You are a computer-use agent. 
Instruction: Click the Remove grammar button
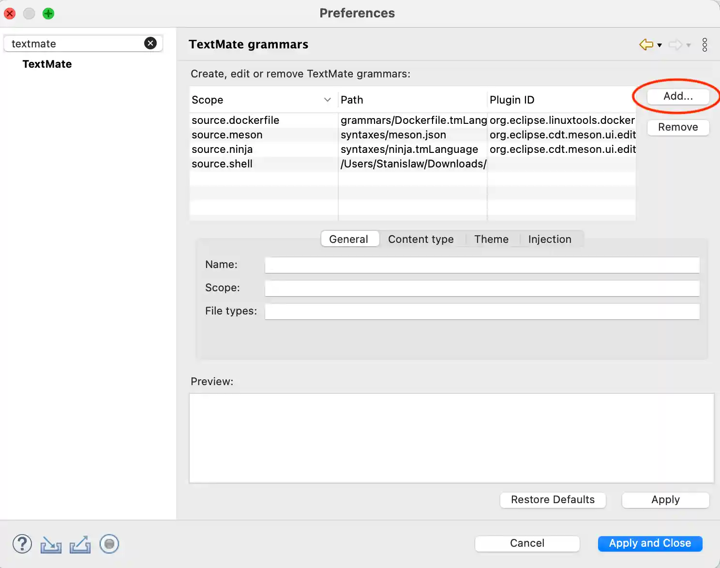click(x=678, y=127)
